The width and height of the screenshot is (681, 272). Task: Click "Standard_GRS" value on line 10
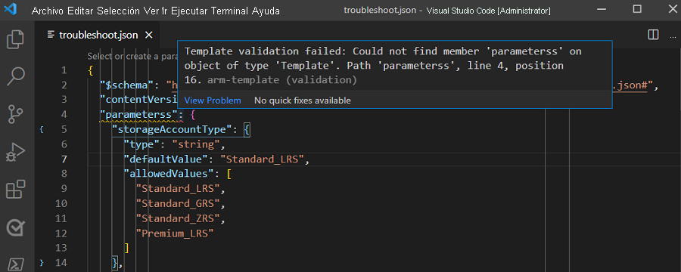tap(178, 203)
